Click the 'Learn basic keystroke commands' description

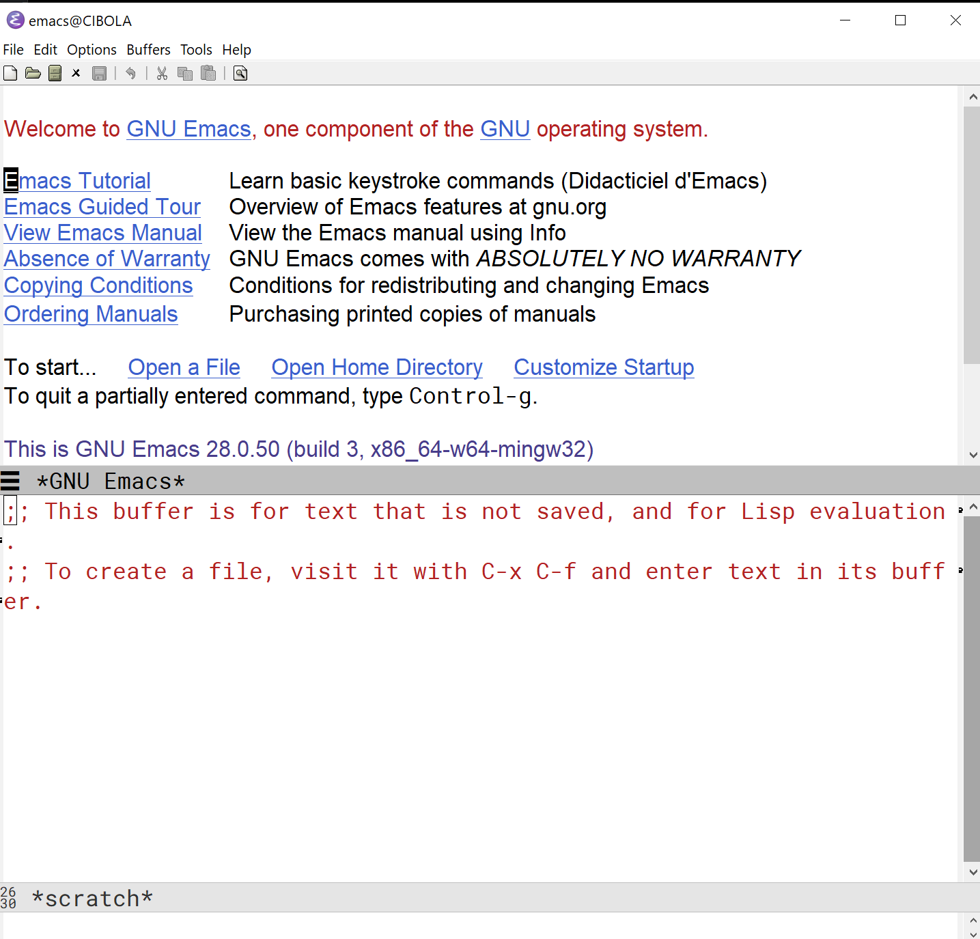coord(498,181)
